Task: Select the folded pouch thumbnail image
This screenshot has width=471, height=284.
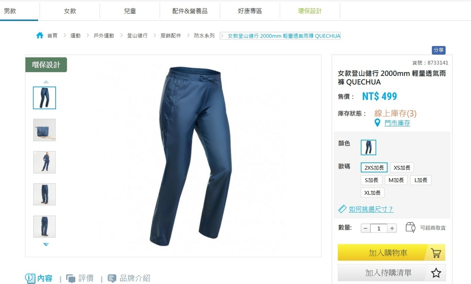Action: point(45,130)
